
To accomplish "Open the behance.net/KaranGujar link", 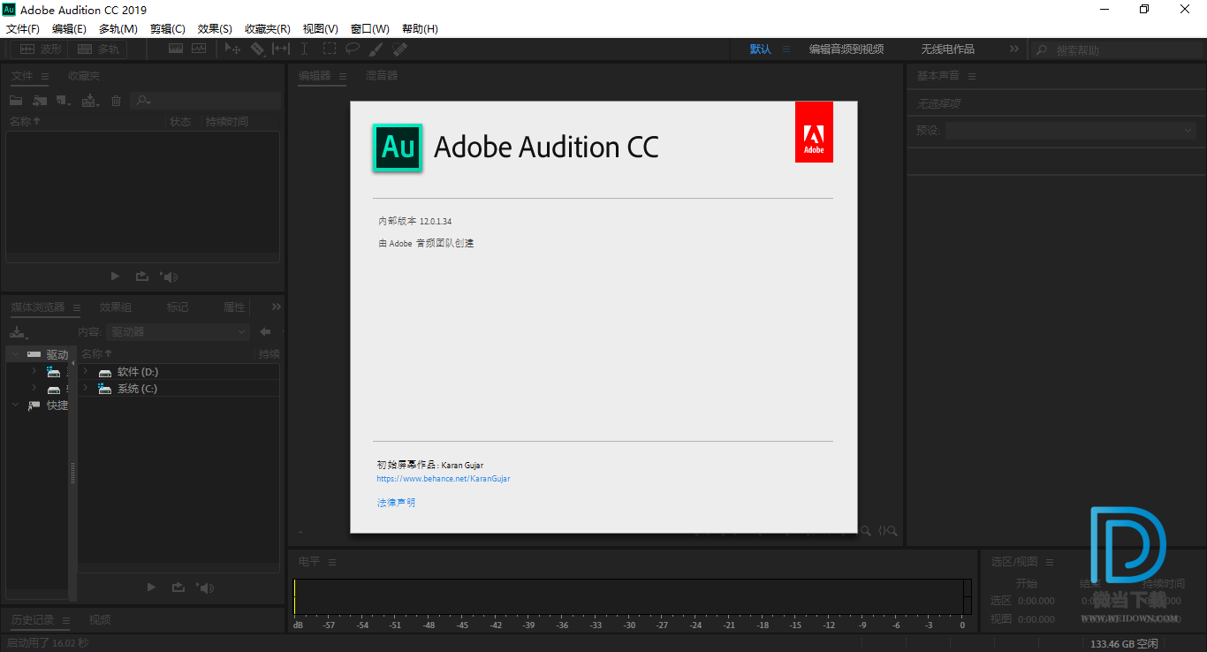I will [x=444, y=479].
